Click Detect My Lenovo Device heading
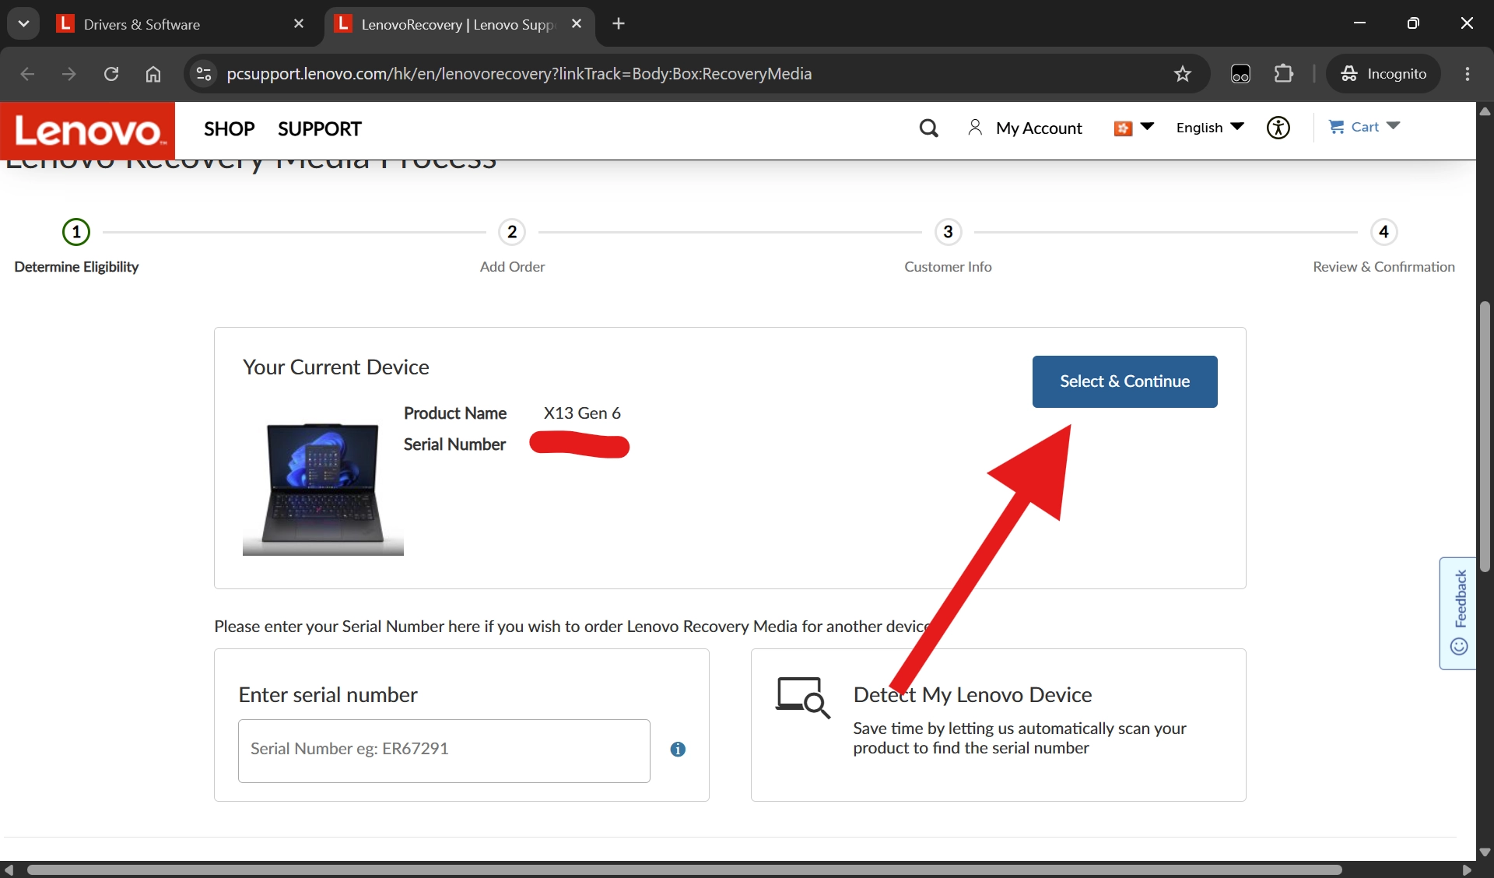The width and height of the screenshot is (1494, 878). click(973, 694)
